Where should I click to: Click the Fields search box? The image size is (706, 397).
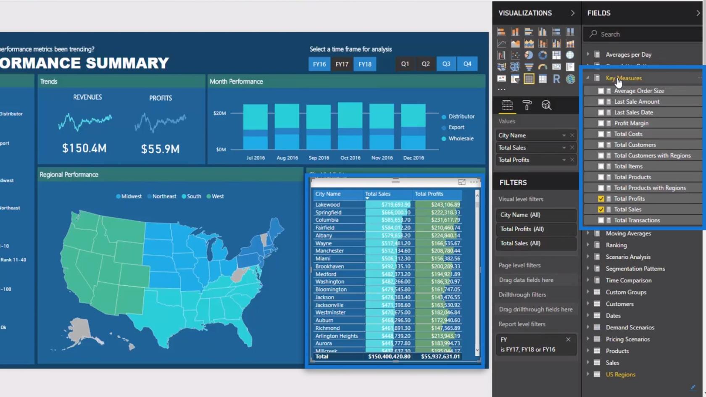(x=643, y=34)
